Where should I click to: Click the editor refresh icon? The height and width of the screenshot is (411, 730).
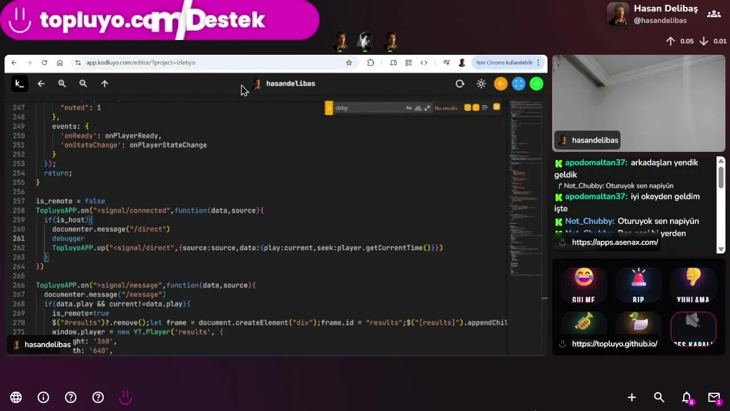point(460,84)
